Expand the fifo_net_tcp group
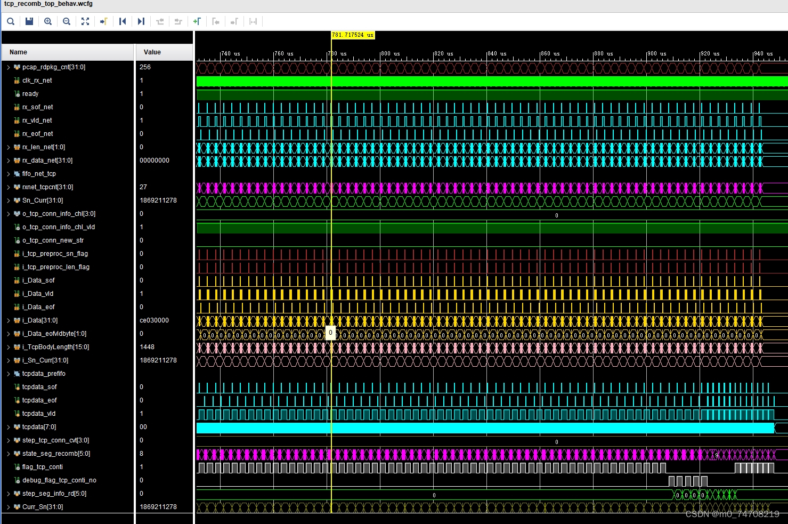This screenshot has width=788, height=524. click(x=9, y=174)
